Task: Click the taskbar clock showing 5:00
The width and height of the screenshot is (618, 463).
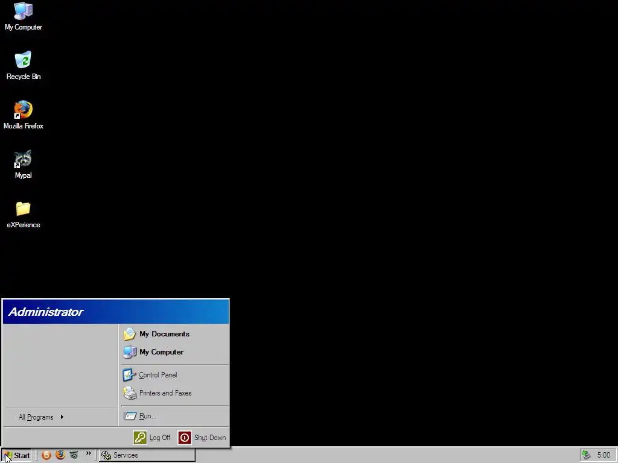Action: coord(604,455)
